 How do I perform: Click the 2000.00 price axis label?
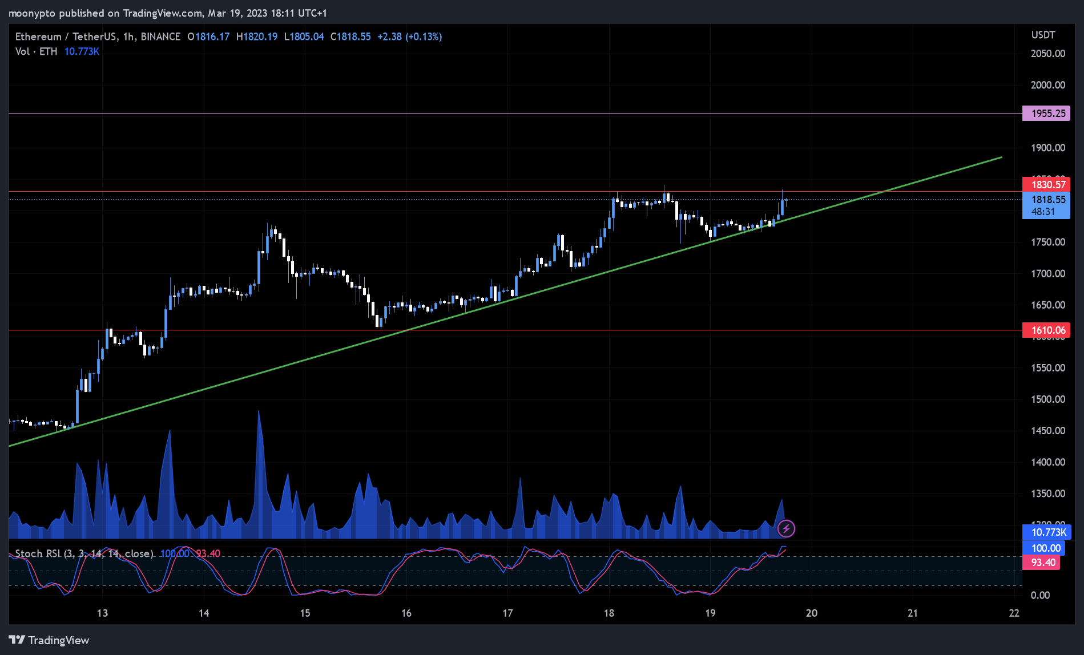coord(1047,85)
